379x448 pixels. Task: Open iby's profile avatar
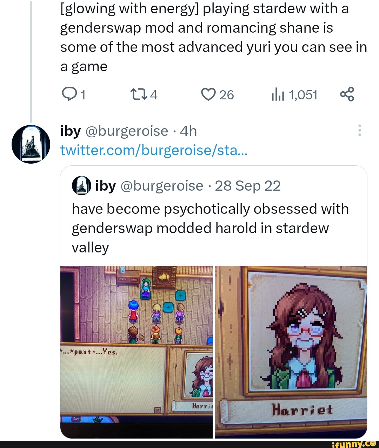31,144
